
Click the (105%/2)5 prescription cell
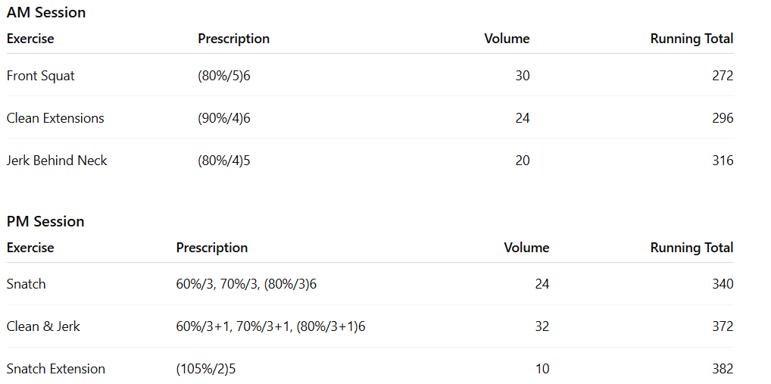211,369
